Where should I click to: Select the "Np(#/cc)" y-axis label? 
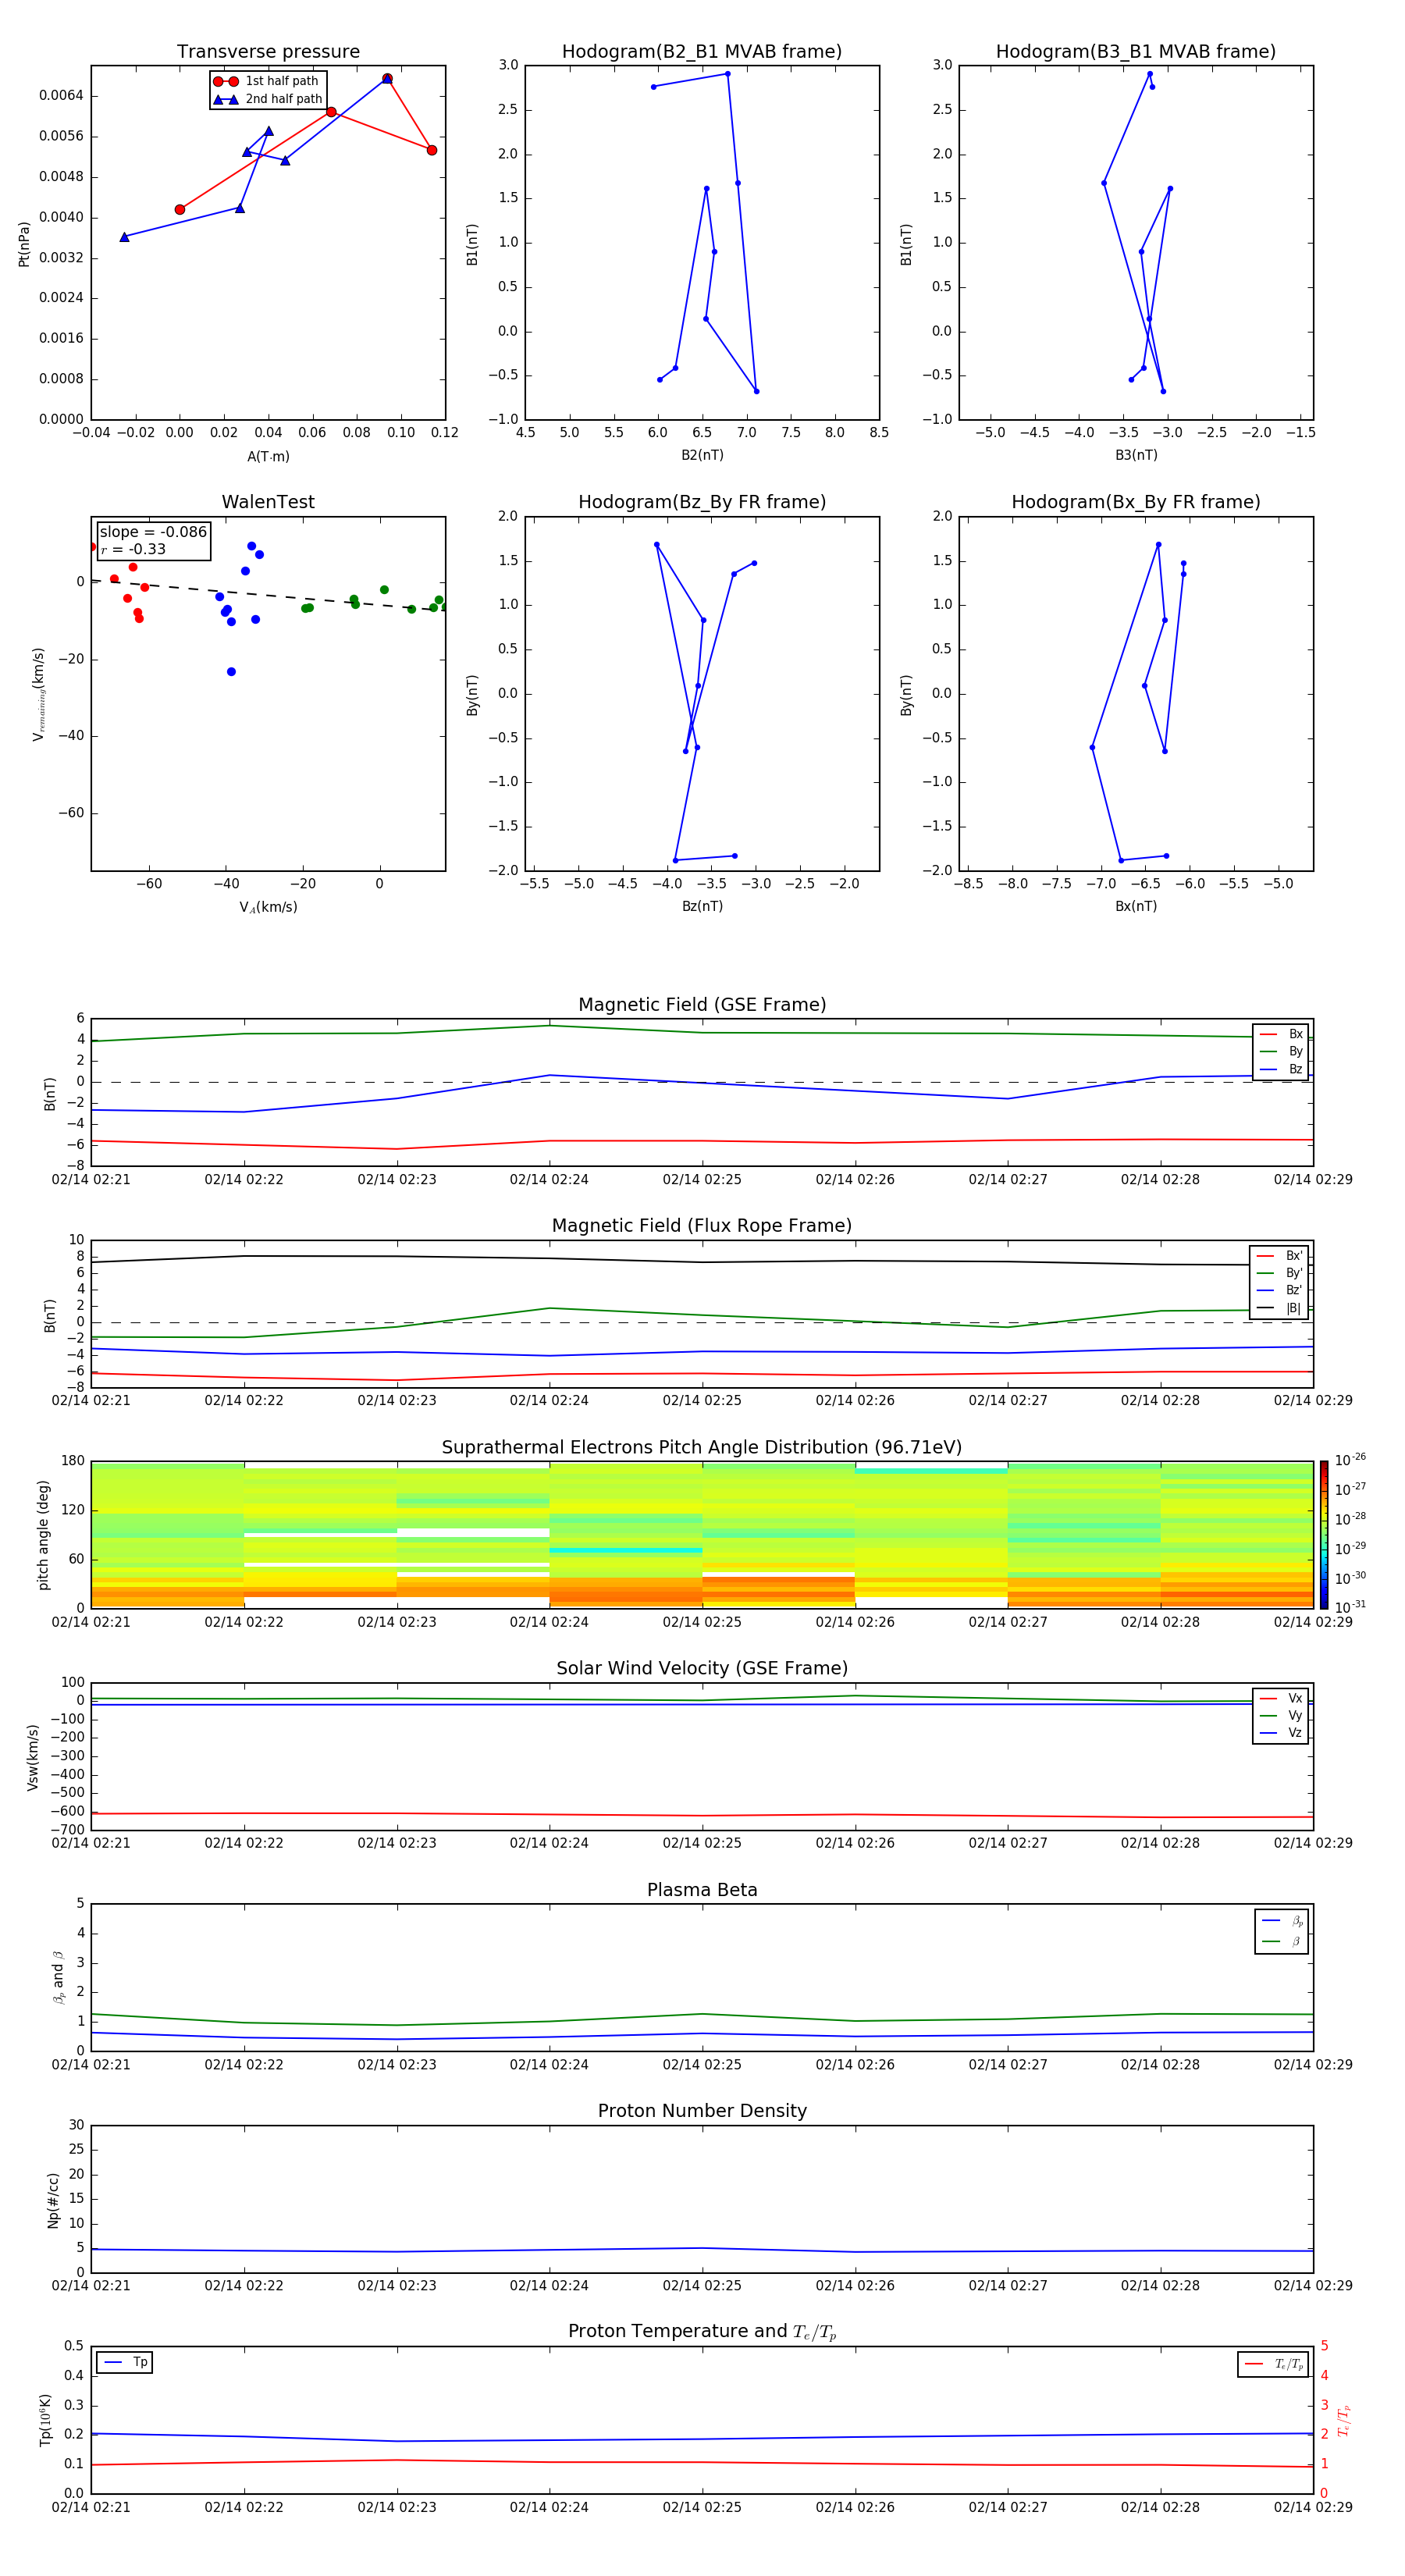pos(53,2200)
